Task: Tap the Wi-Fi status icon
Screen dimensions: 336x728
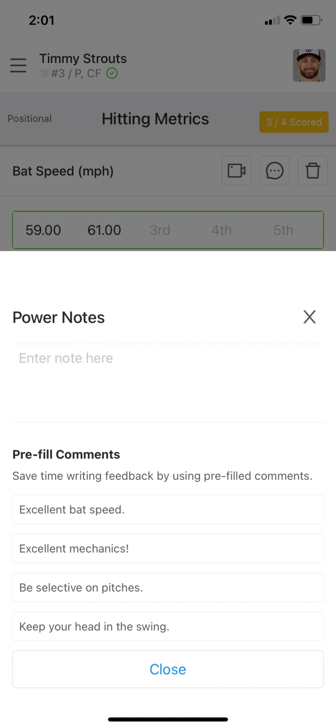Action: 290,20
